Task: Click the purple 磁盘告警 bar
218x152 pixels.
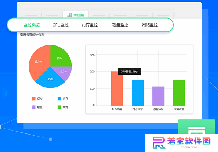Action: tap(158, 96)
